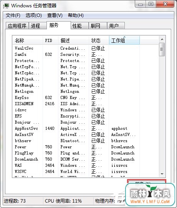The width and height of the screenshot is (177, 208).
Task: Click the CNG Key ... description cell
Action: pos(73,97)
